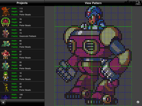Open project with width 66 height 42
Screen dimensions: 142x106
22,44
